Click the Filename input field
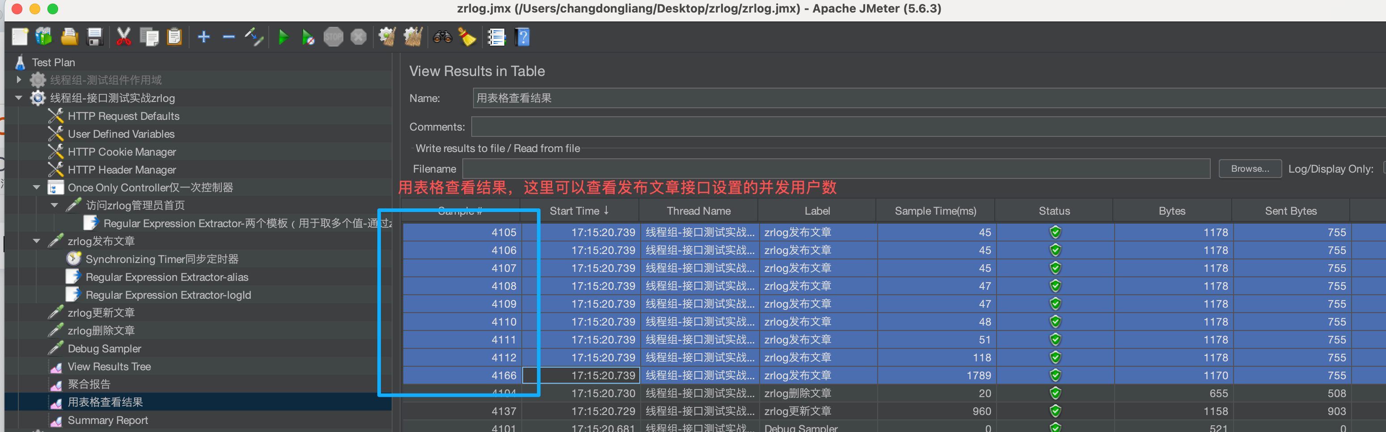 836,169
